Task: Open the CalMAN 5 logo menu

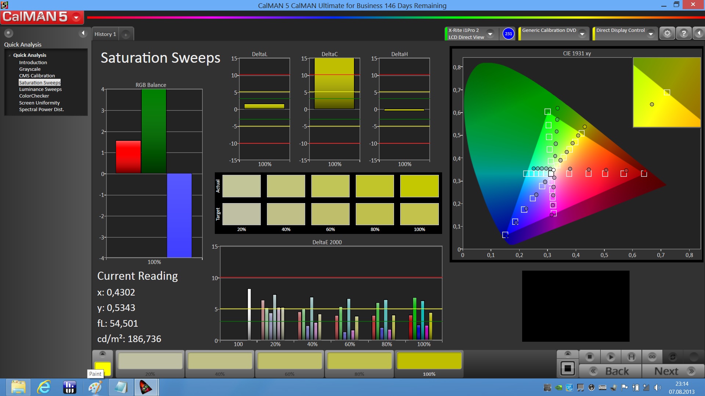Action: point(76,17)
